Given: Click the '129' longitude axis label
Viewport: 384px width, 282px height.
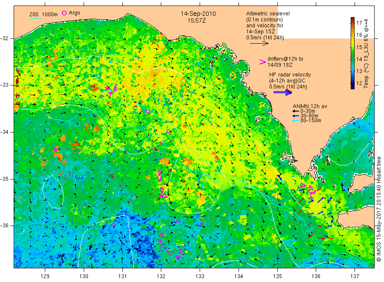Looking at the screenshot, I should pos(45,276).
